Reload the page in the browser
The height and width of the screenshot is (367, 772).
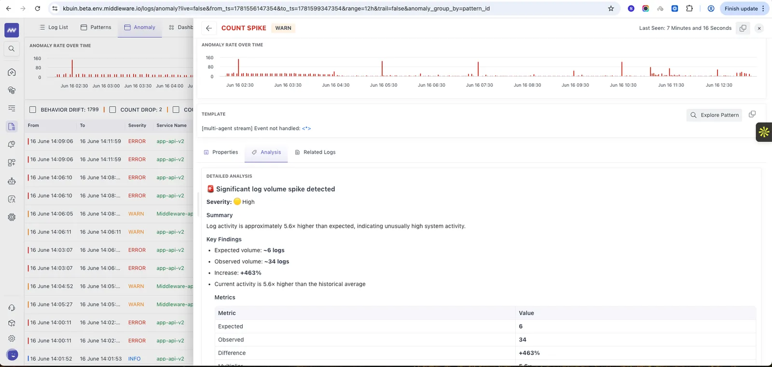pos(38,9)
